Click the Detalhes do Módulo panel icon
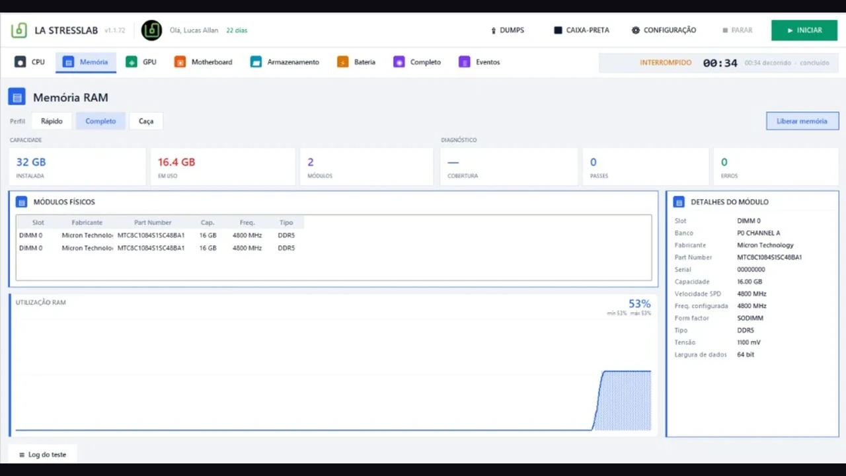The image size is (846, 476). 679,202
